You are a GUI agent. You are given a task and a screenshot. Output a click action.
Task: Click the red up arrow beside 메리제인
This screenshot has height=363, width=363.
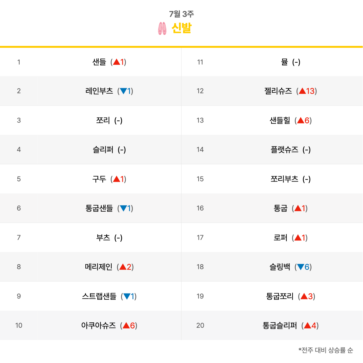[x=123, y=267]
